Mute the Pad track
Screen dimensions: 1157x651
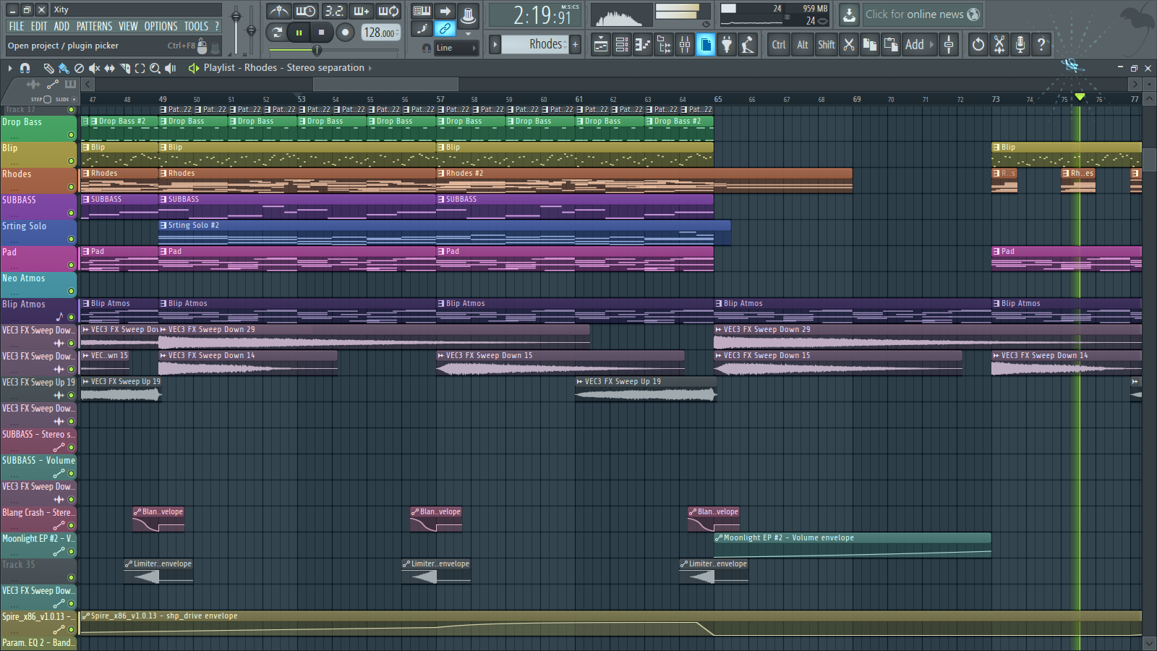(x=71, y=265)
